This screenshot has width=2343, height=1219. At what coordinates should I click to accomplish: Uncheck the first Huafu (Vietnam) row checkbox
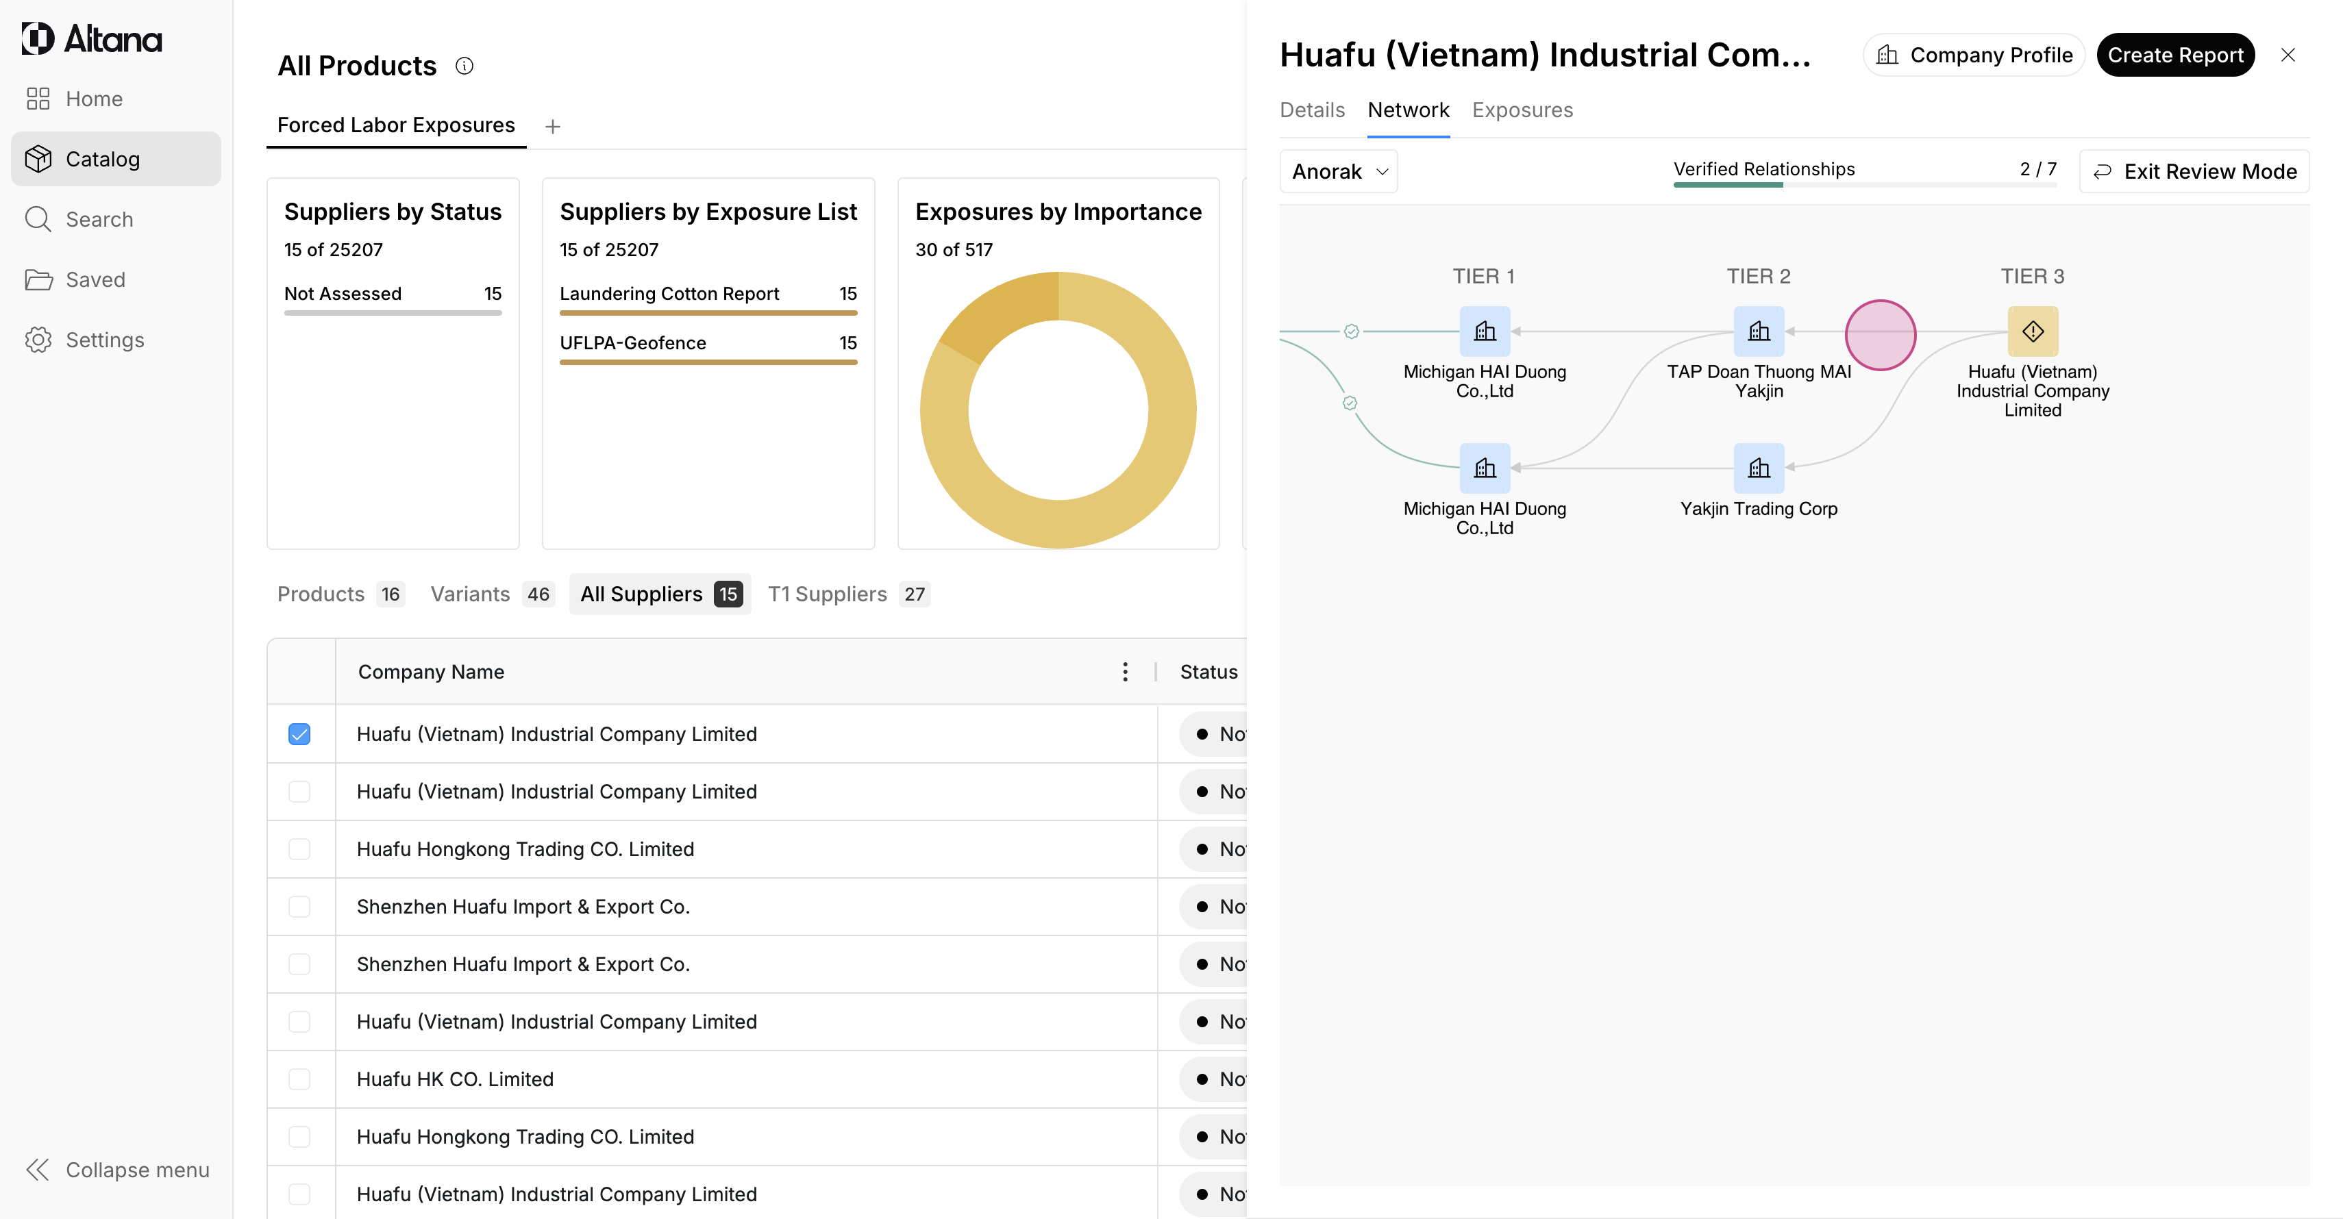coord(299,733)
